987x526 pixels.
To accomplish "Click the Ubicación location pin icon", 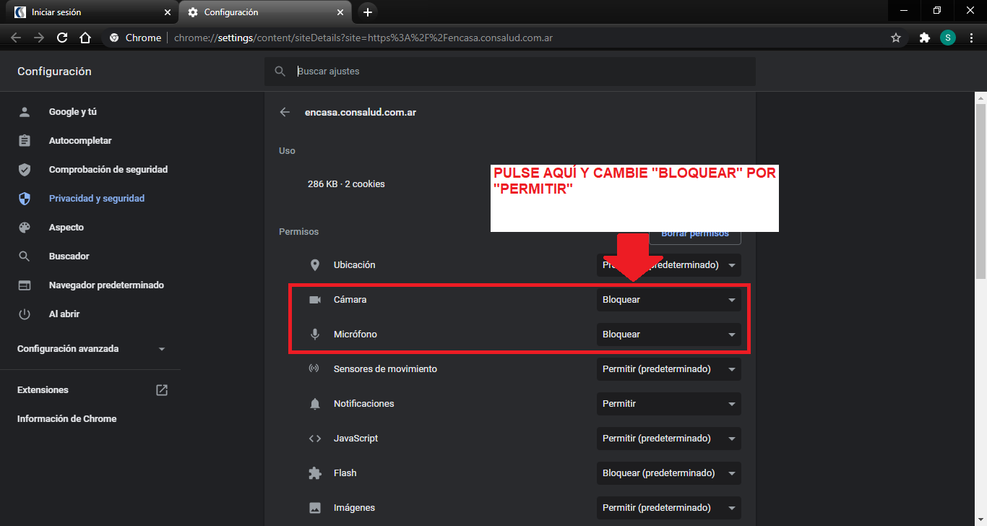I will click(x=315, y=264).
